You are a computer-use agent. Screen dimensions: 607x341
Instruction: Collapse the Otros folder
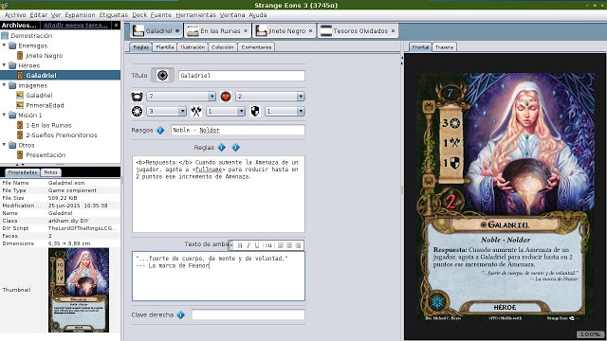pyautogui.click(x=4, y=145)
